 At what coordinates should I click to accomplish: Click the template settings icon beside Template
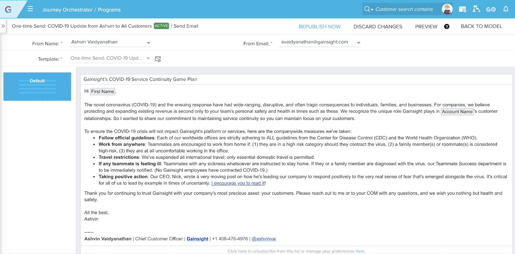click(158, 59)
